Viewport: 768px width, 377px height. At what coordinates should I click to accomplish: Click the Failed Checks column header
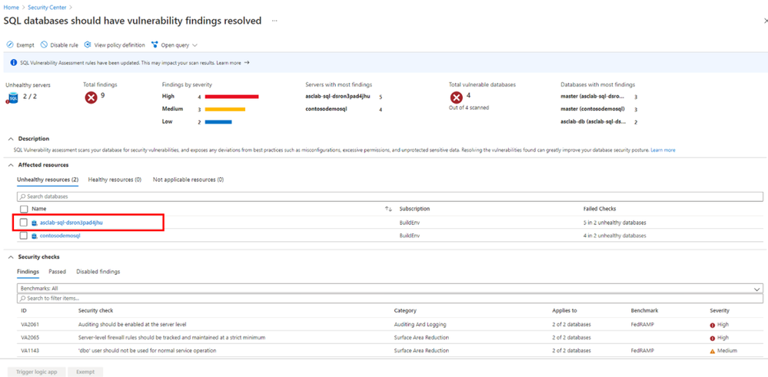[x=600, y=209]
